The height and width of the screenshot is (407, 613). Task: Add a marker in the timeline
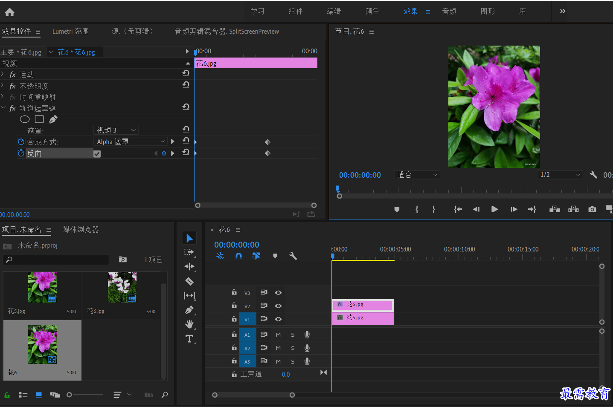pos(275,256)
